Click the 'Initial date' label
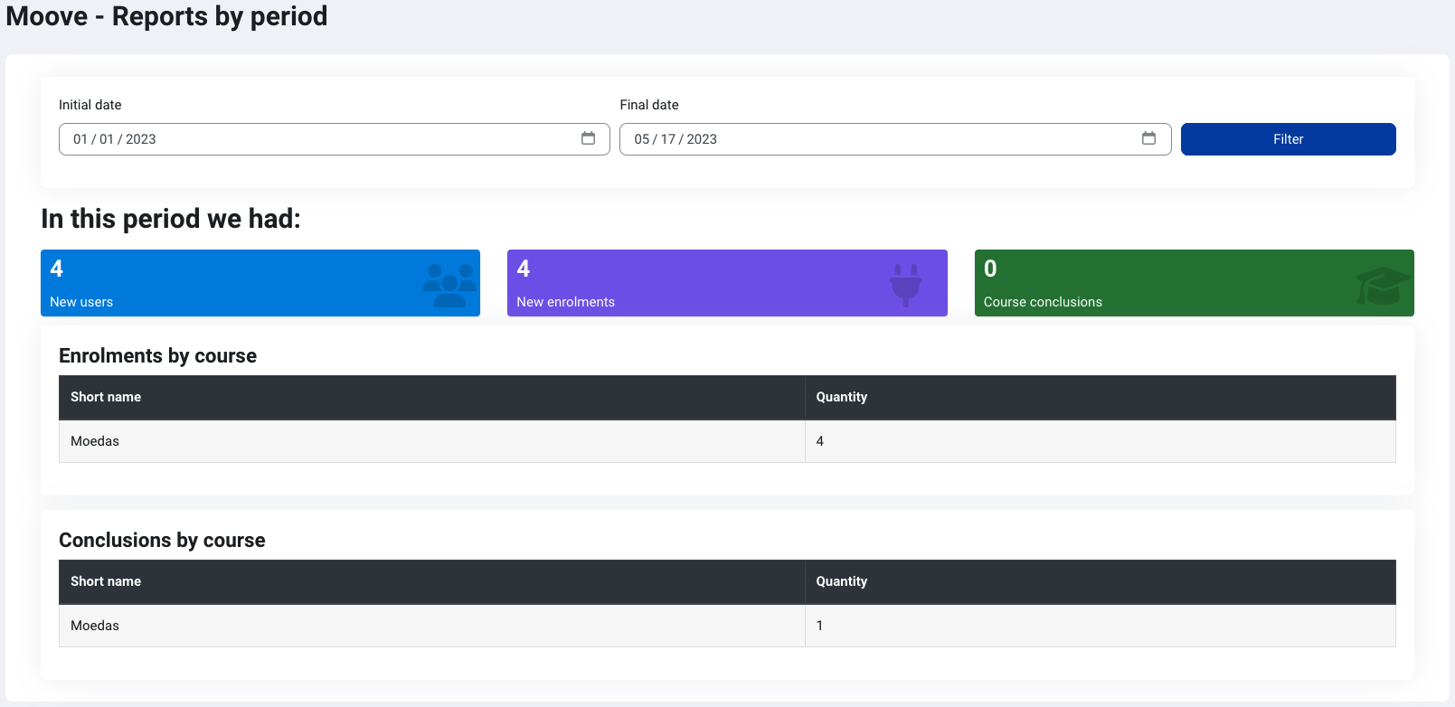The height and width of the screenshot is (707, 1455). coord(90,105)
